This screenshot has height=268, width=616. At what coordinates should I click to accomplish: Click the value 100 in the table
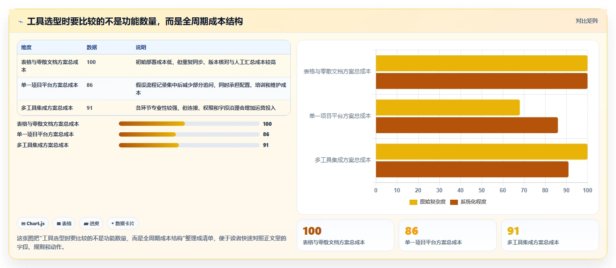tap(91, 62)
